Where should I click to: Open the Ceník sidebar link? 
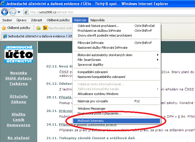pyautogui.click(x=18, y=120)
